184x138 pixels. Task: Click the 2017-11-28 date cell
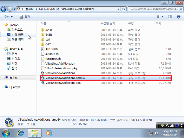[x=112, y=49]
